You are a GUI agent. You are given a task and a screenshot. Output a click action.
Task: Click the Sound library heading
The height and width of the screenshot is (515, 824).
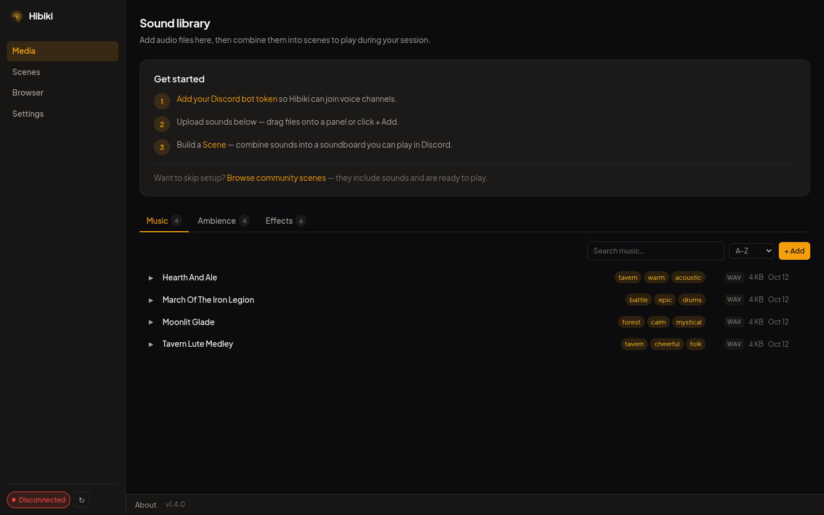click(x=175, y=23)
